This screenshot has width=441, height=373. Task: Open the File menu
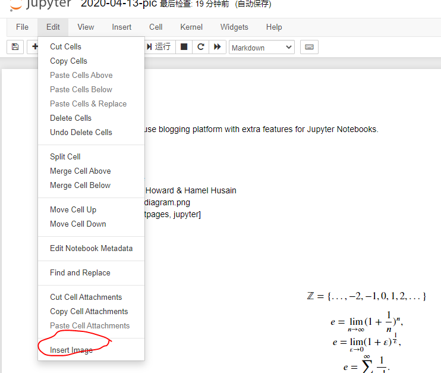[x=22, y=27]
